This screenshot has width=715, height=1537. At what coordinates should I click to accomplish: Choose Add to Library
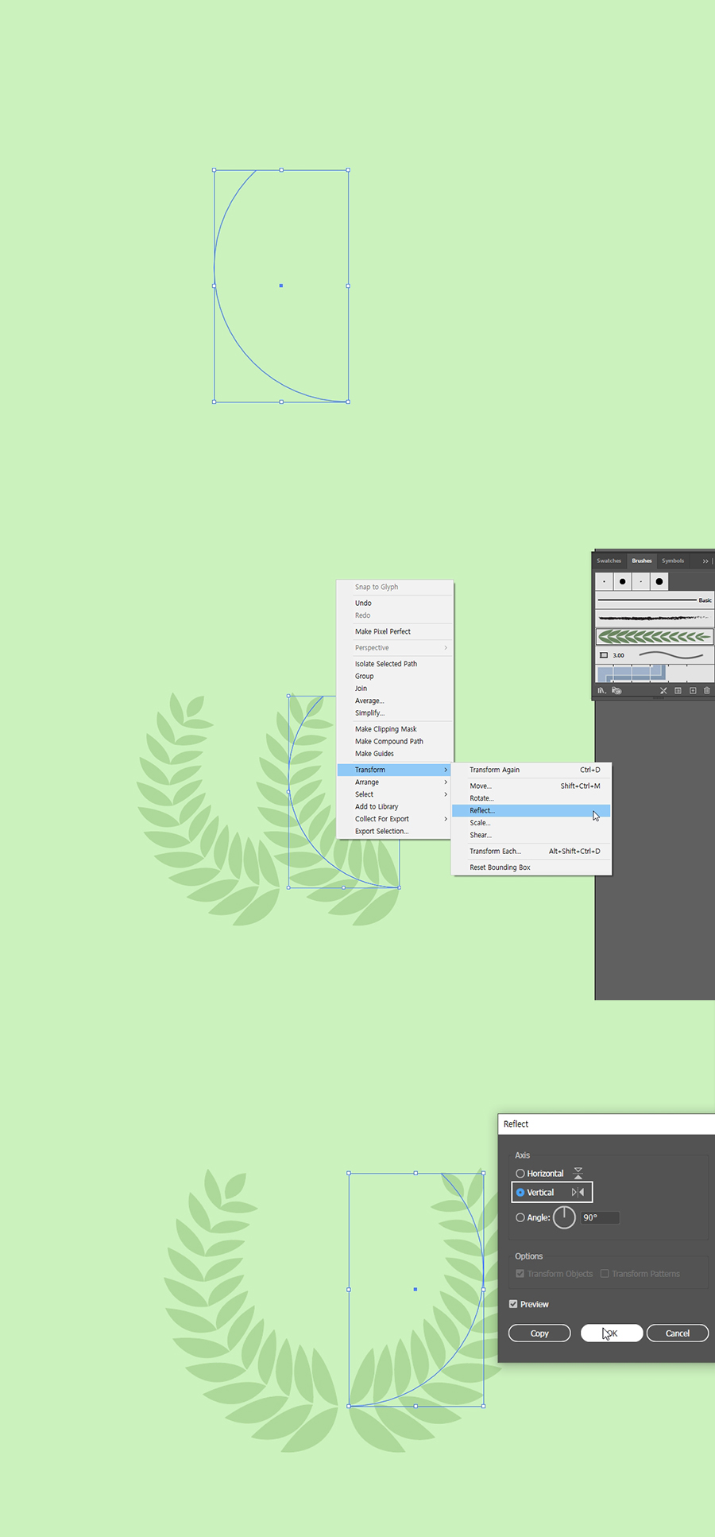coord(394,806)
